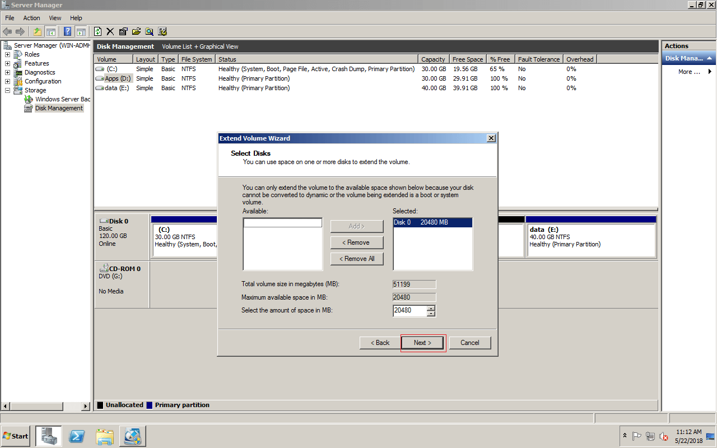Image resolution: width=717 pixels, height=448 pixels.
Task: Click the Delete X toolbar icon
Action: coord(110,31)
